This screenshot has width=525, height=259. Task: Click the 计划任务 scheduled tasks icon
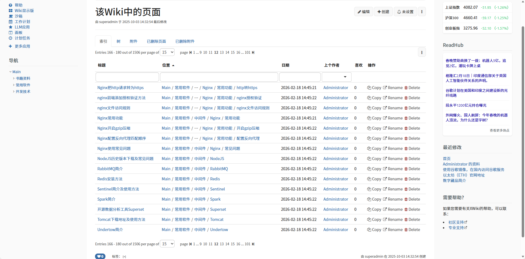[10, 38]
